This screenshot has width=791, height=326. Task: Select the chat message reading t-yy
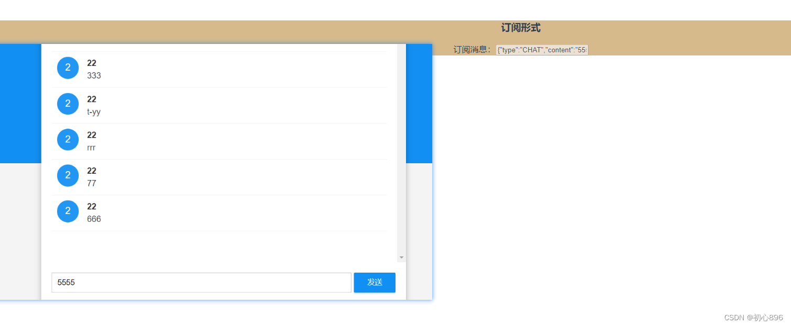coord(94,111)
